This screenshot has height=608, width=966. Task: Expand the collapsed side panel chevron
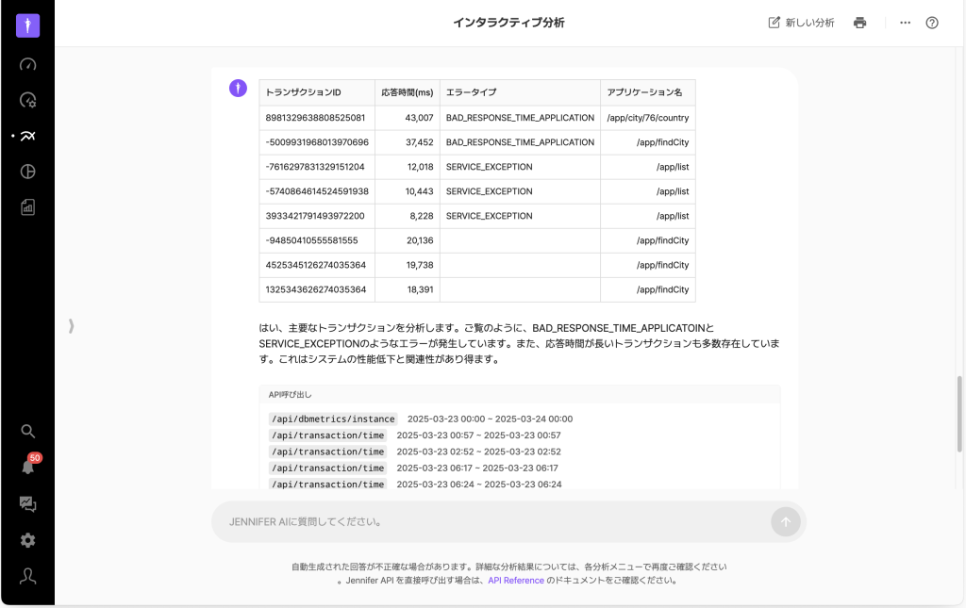click(71, 326)
